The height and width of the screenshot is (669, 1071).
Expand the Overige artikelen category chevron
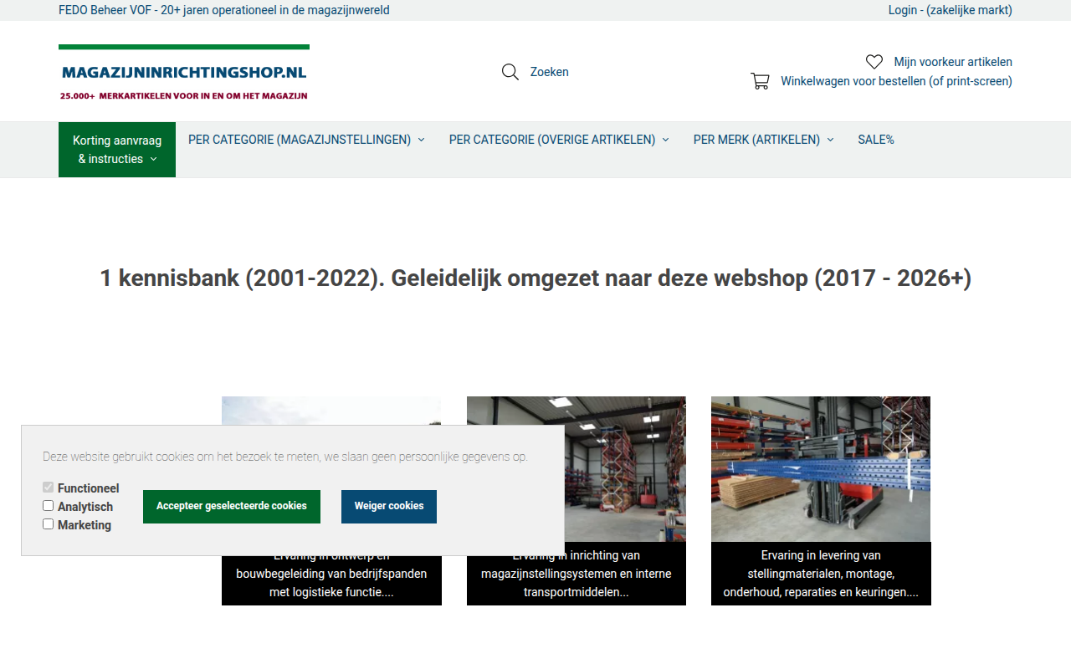click(666, 140)
